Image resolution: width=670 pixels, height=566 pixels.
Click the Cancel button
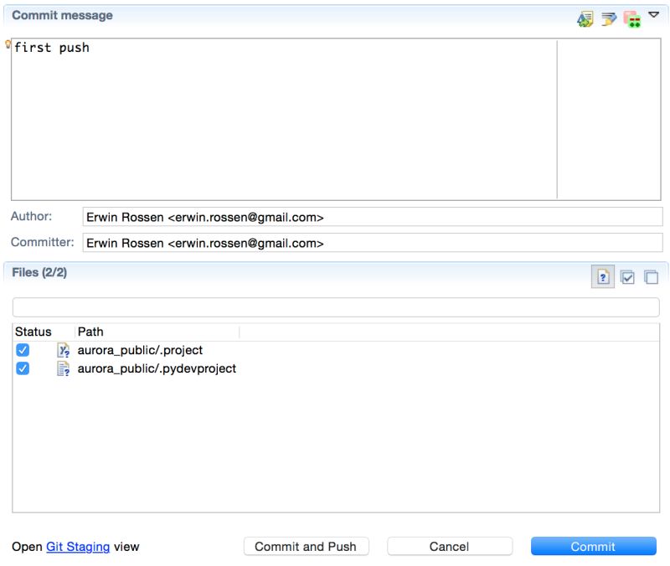[450, 546]
